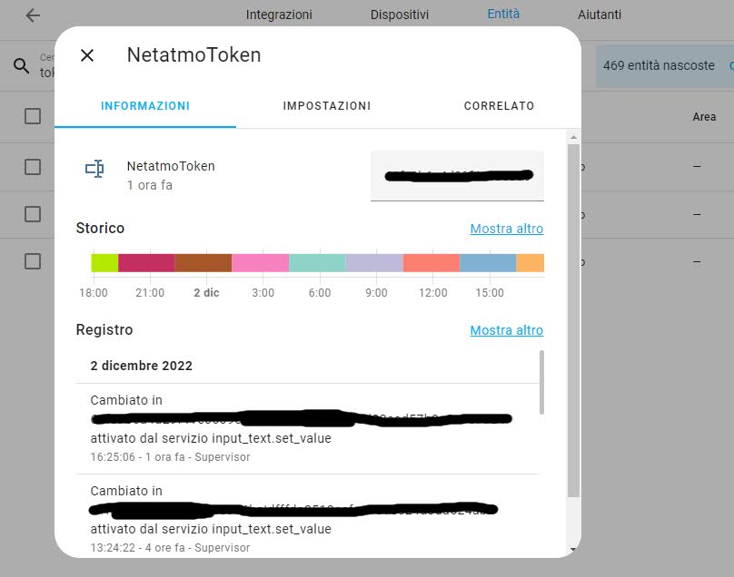Tick the first entity row checkbox
The height and width of the screenshot is (577, 734).
pos(33,167)
